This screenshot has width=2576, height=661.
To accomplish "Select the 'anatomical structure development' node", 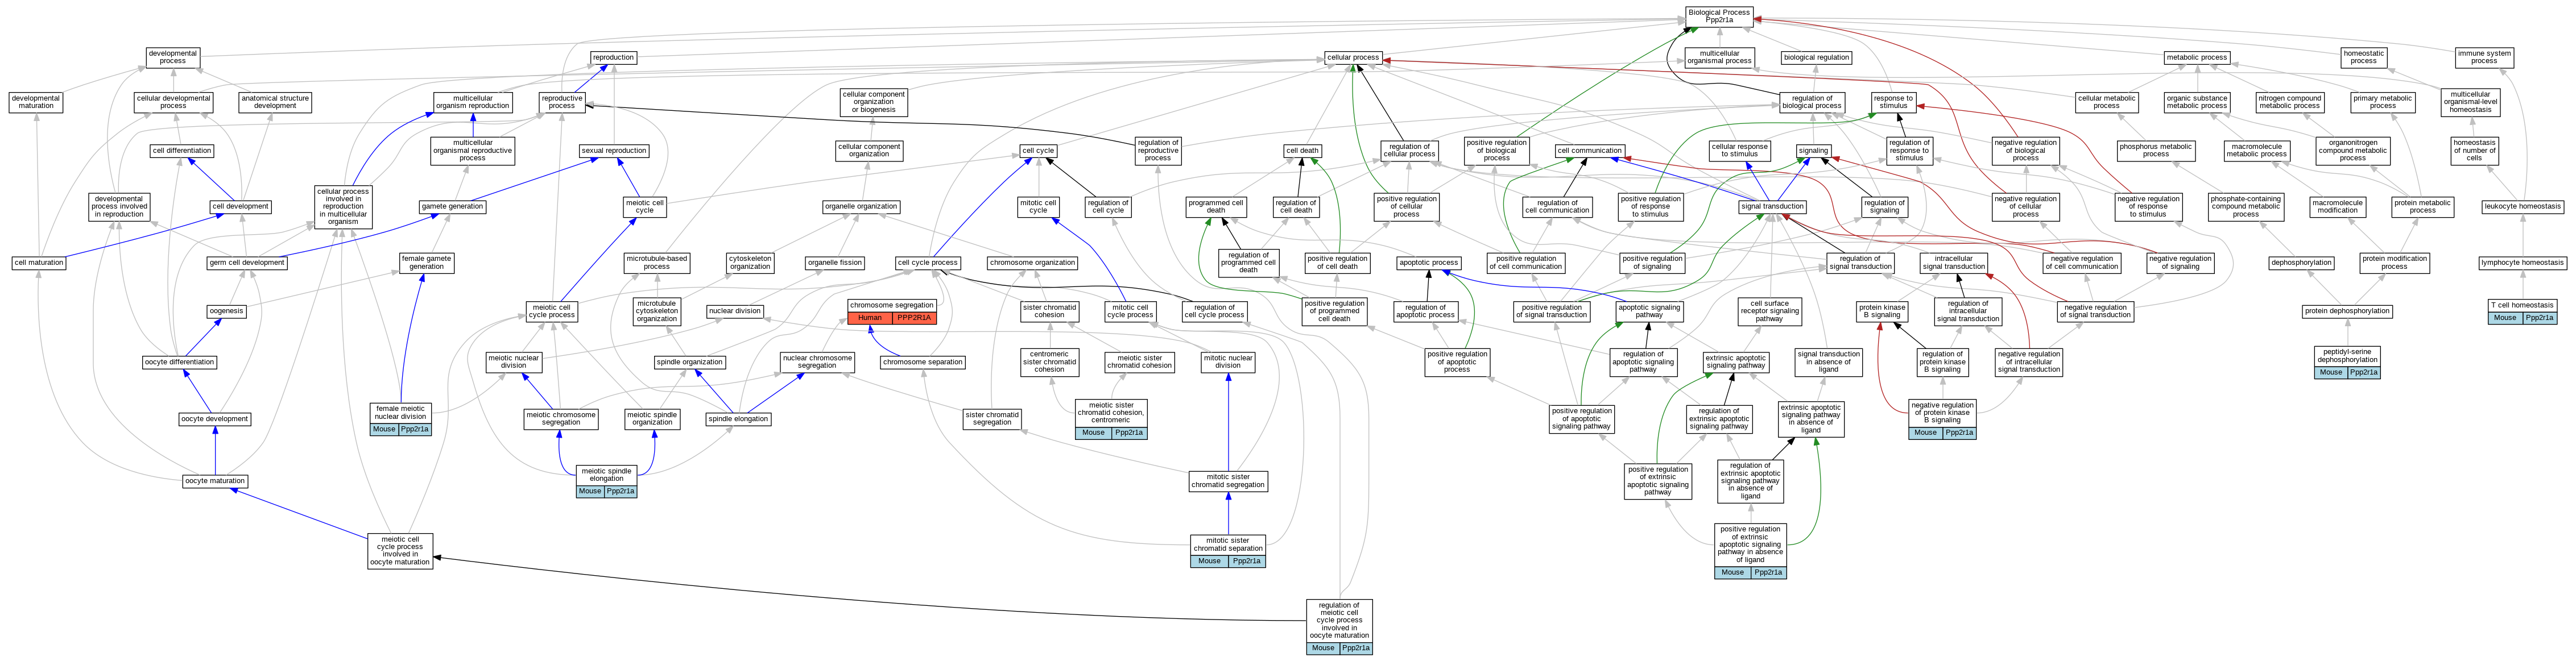I will pyautogui.click(x=275, y=102).
